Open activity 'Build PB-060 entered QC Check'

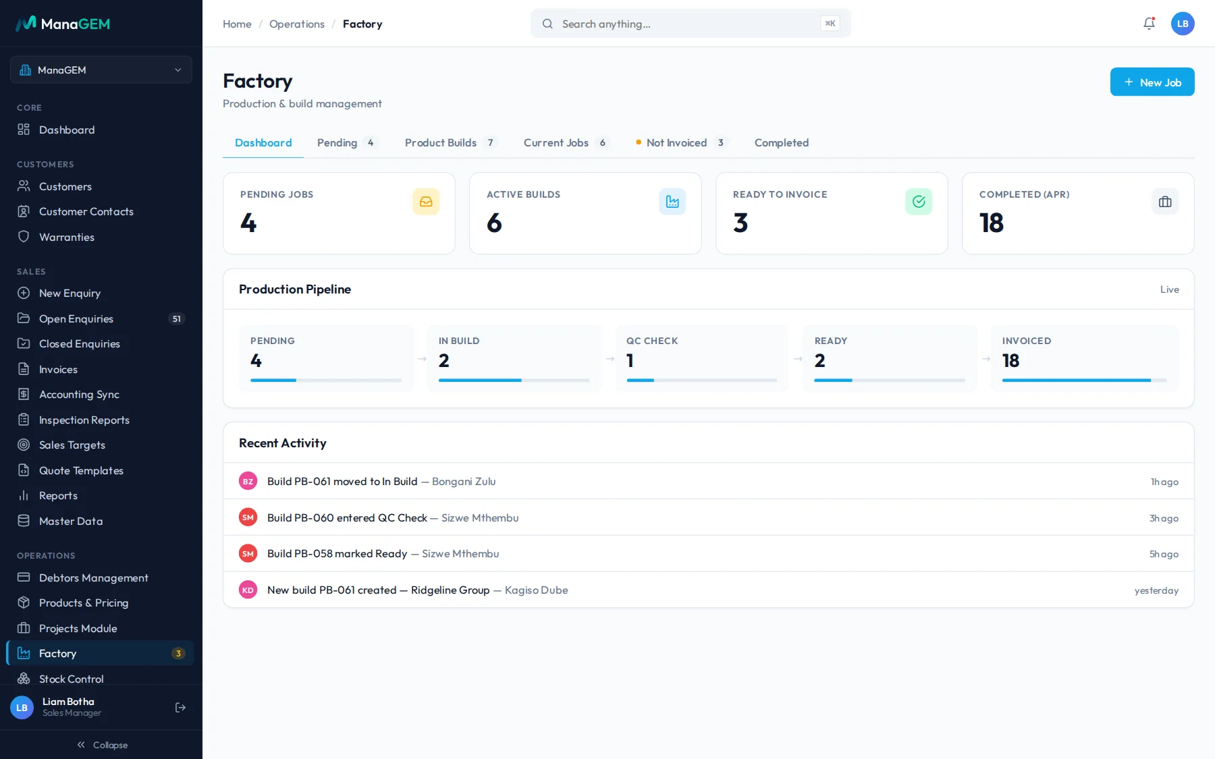pyautogui.click(x=709, y=517)
